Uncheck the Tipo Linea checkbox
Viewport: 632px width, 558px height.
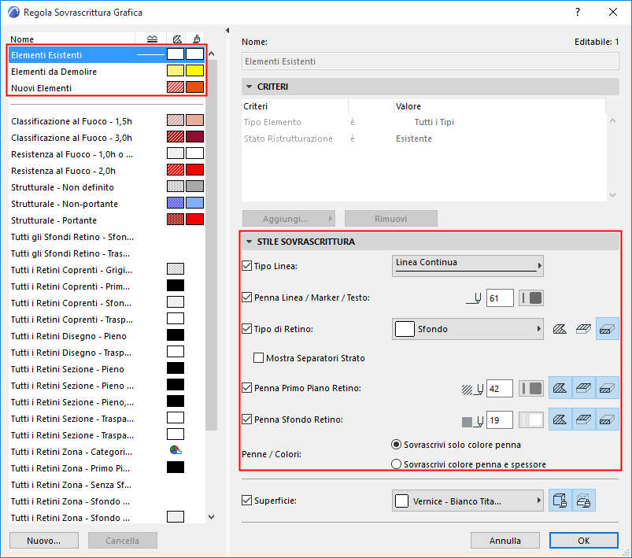coord(246,266)
